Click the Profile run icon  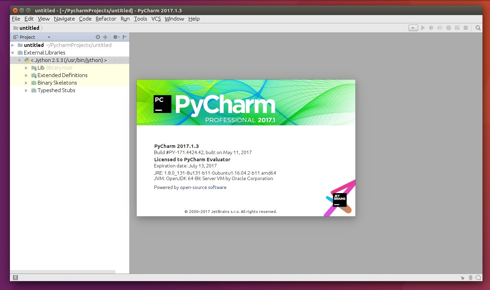click(449, 28)
